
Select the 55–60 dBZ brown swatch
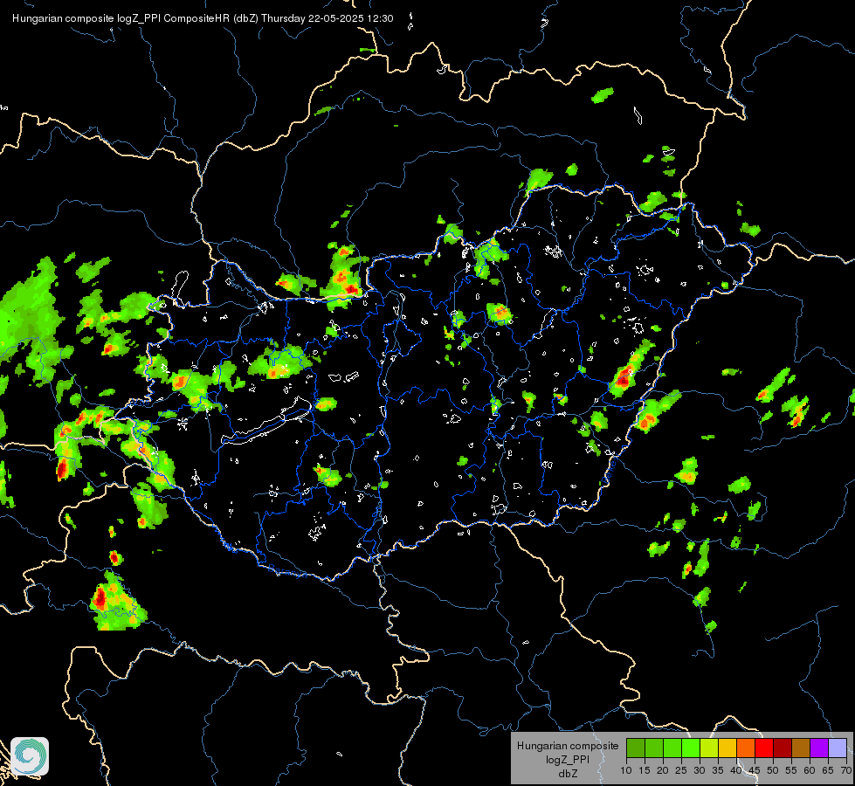pos(801,748)
